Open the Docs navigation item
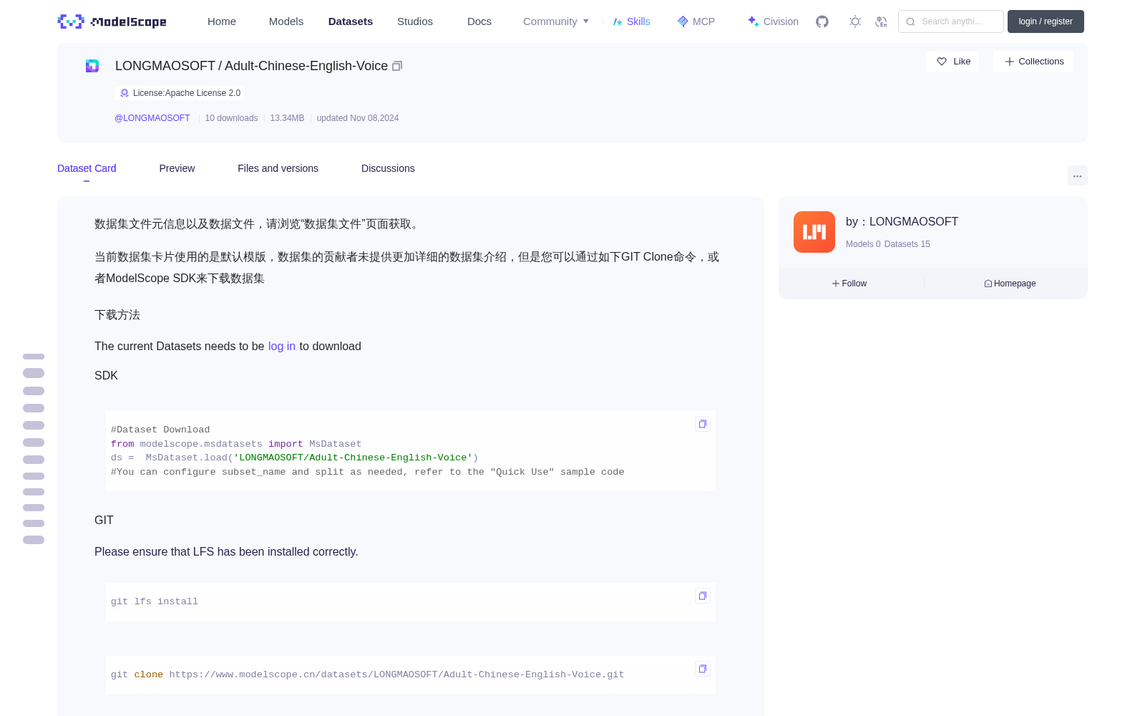 tap(479, 21)
